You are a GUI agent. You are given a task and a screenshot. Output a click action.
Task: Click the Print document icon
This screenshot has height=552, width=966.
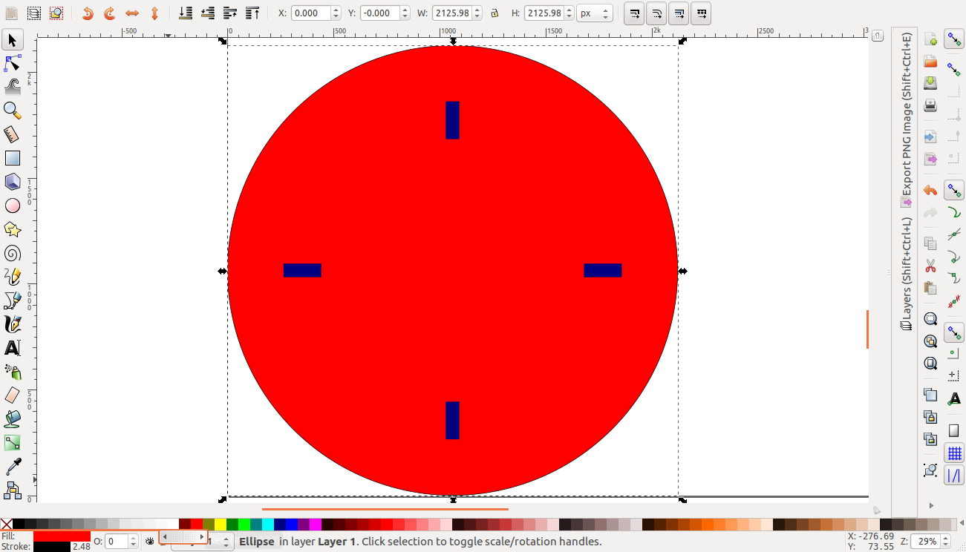930,105
